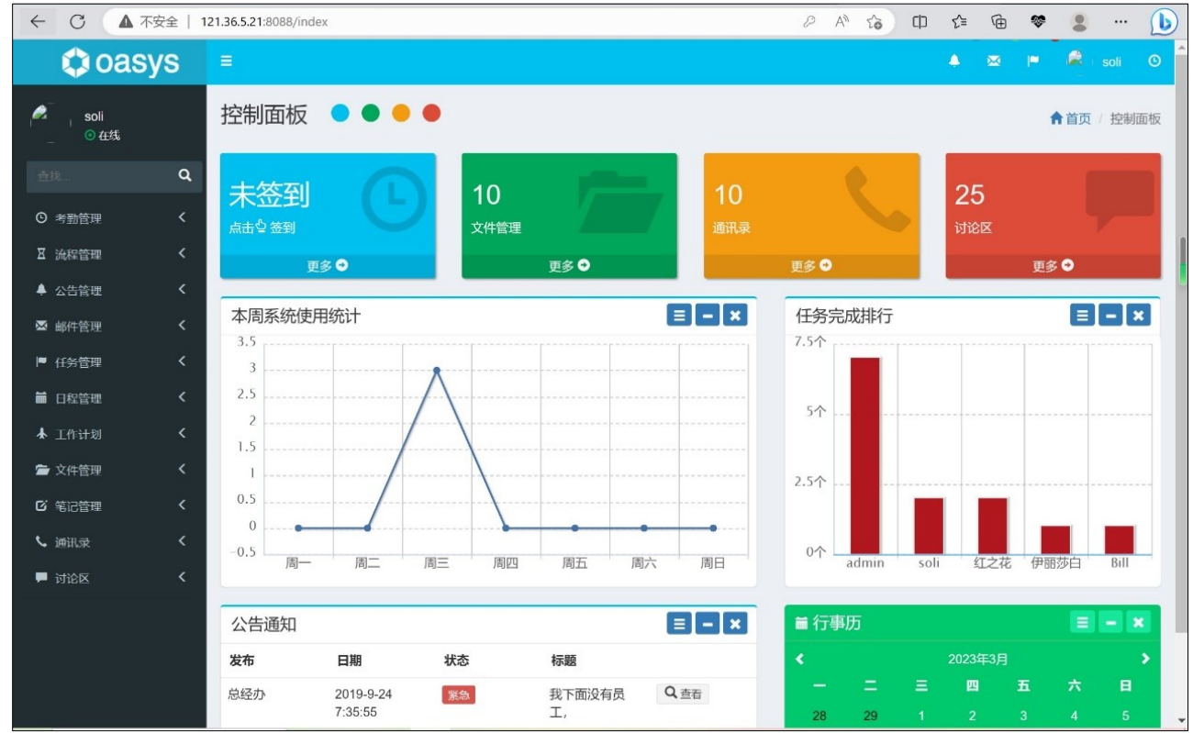Open 任务管理 in the sidebar
Image resolution: width=1193 pixels, height=733 pixels.
click(110, 361)
